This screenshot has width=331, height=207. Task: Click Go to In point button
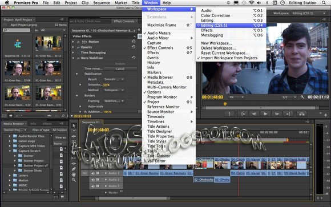point(243,114)
